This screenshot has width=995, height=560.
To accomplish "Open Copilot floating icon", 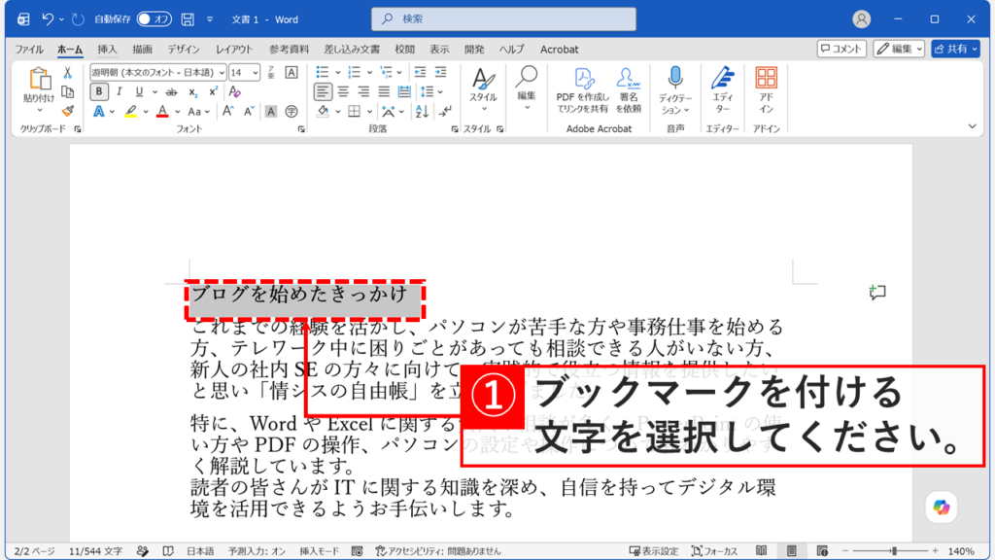I will point(941,507).
